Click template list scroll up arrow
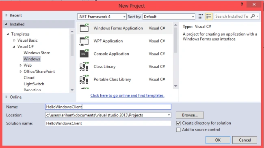The image size is (264, 148). (x=175, y=25)
